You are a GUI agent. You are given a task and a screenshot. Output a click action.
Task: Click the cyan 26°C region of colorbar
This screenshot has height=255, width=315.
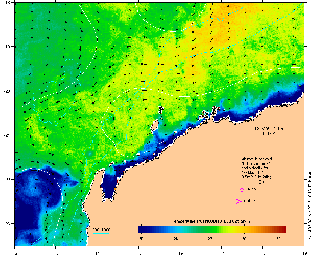point(176,229)
